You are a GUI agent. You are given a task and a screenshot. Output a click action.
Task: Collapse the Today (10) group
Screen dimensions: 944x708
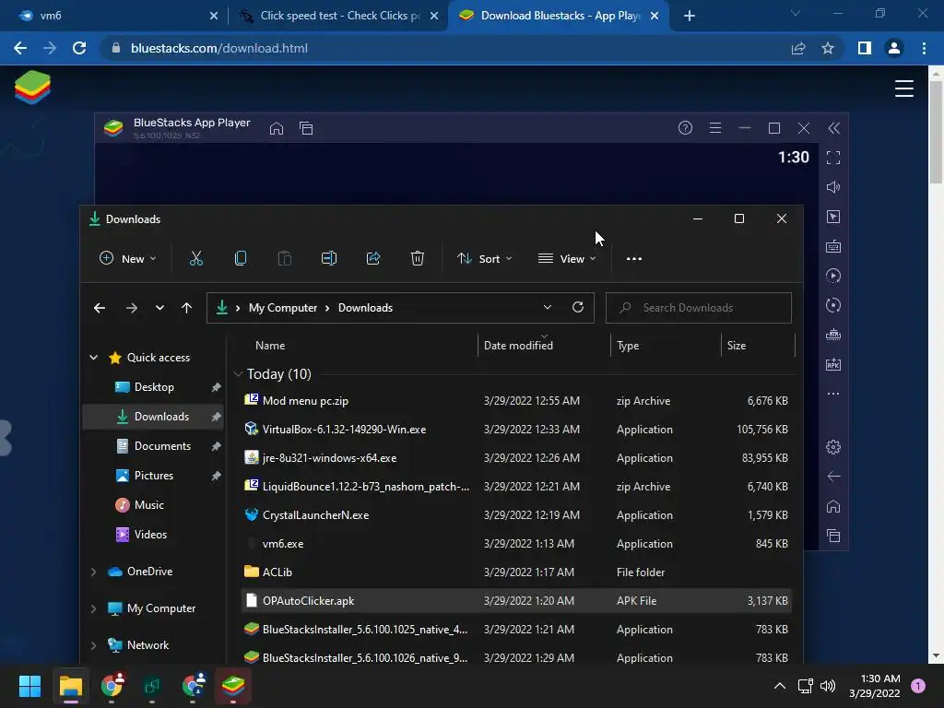point(238,374)
